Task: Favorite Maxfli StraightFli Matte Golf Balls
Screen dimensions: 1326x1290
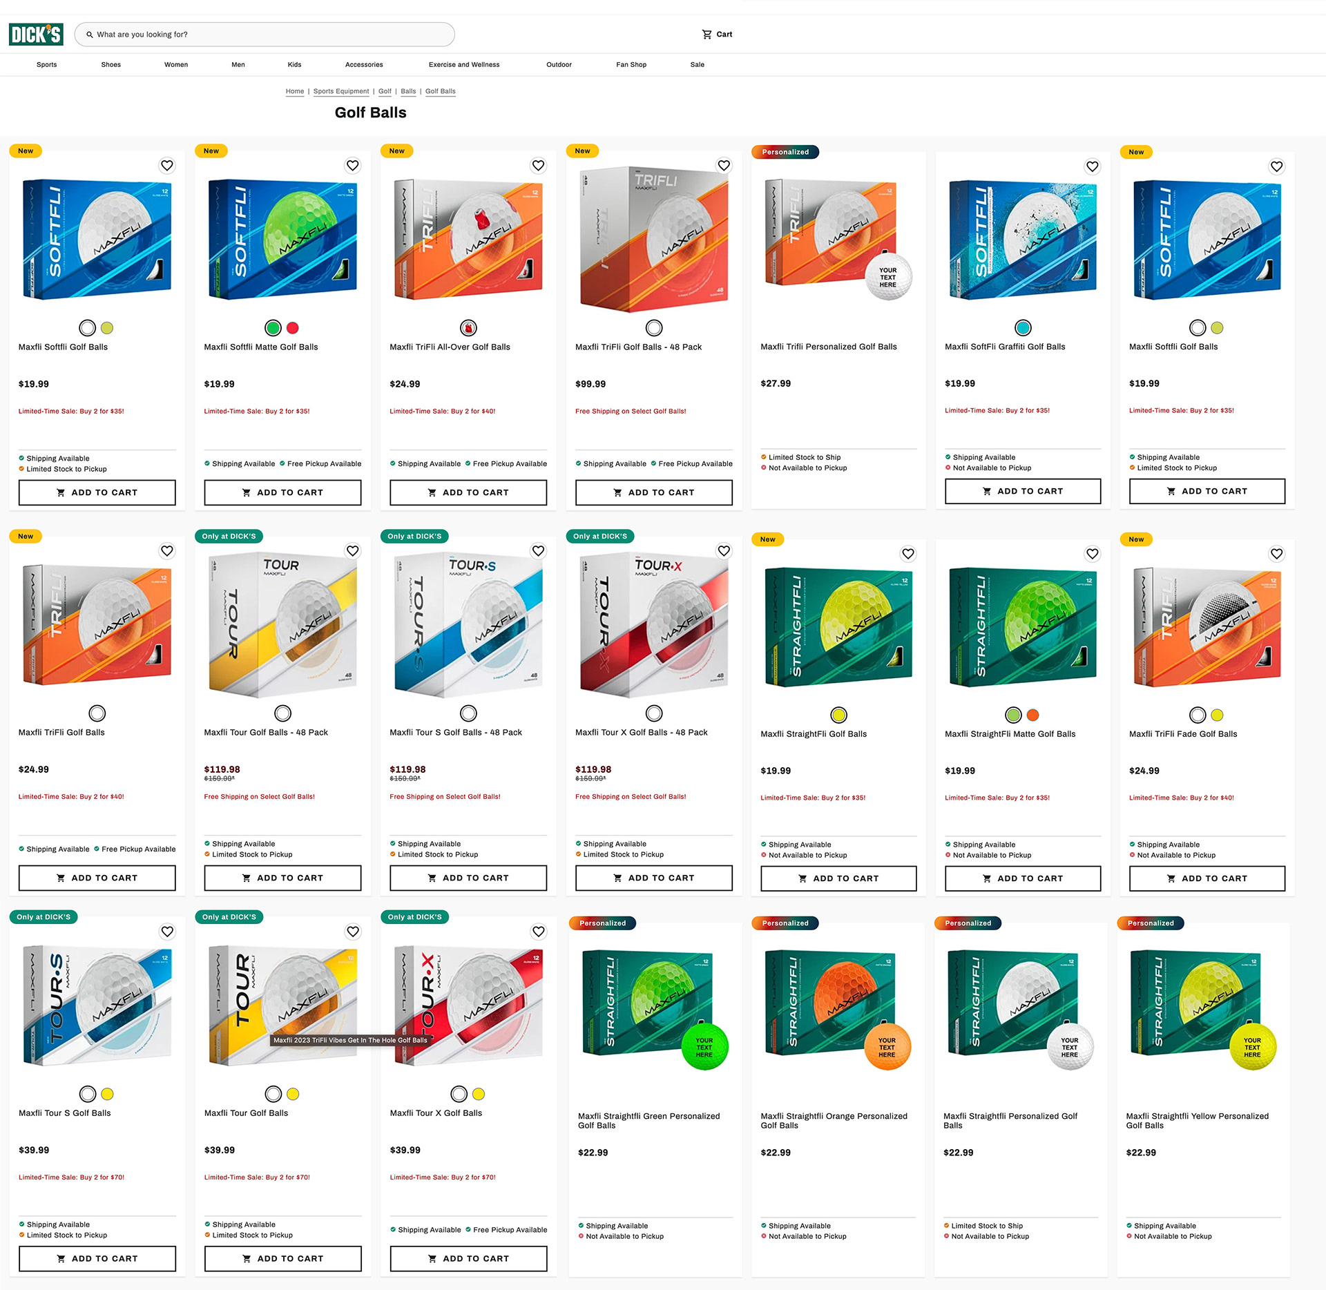Action: click(1092, 554)
